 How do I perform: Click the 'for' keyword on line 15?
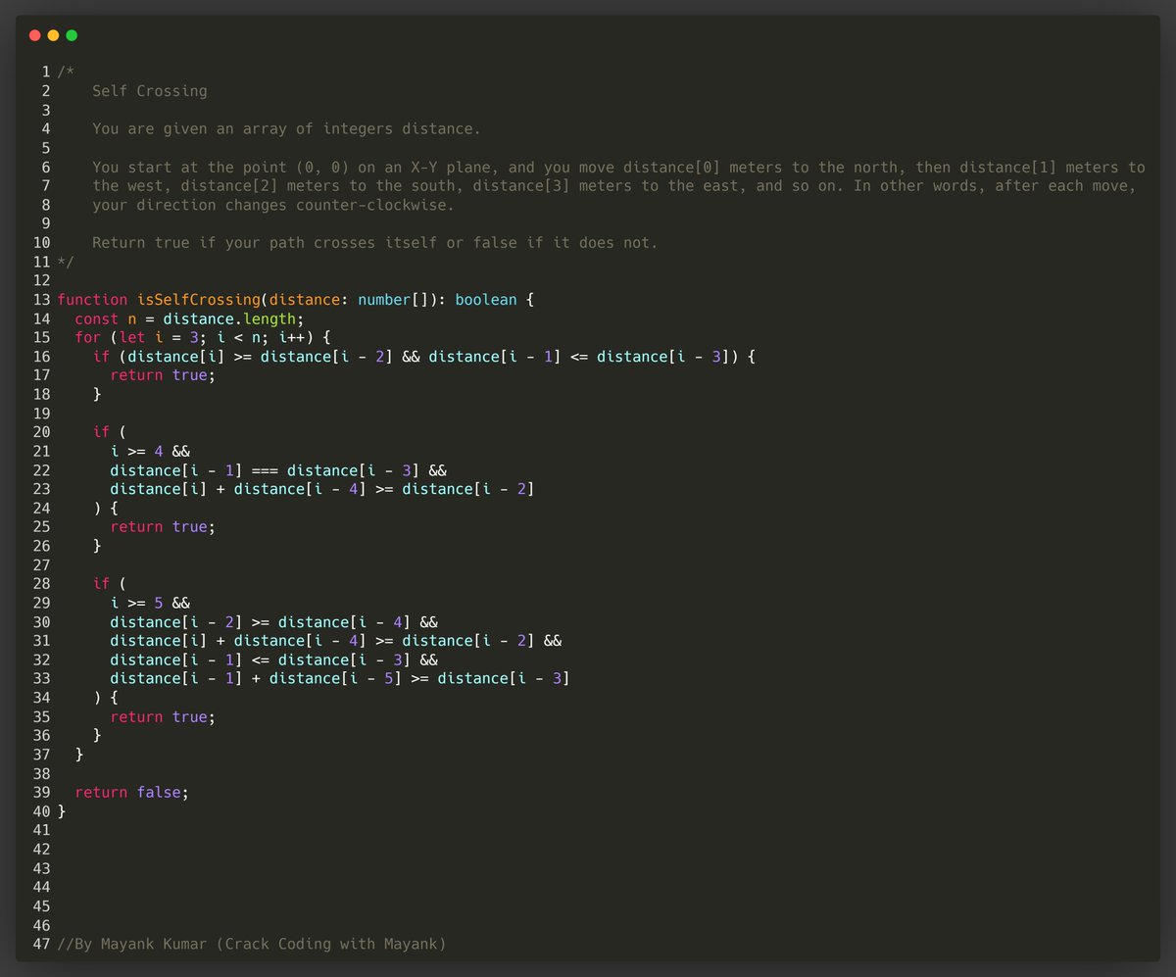(88, 337)
